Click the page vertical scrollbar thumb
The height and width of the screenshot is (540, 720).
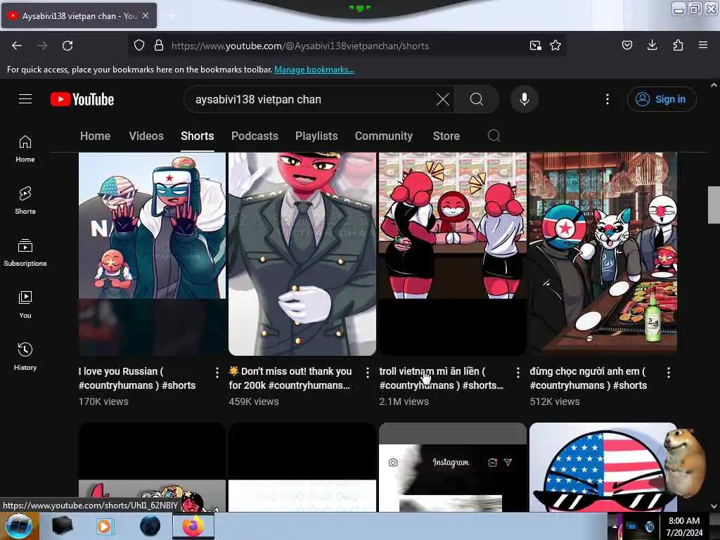point(714,205)
